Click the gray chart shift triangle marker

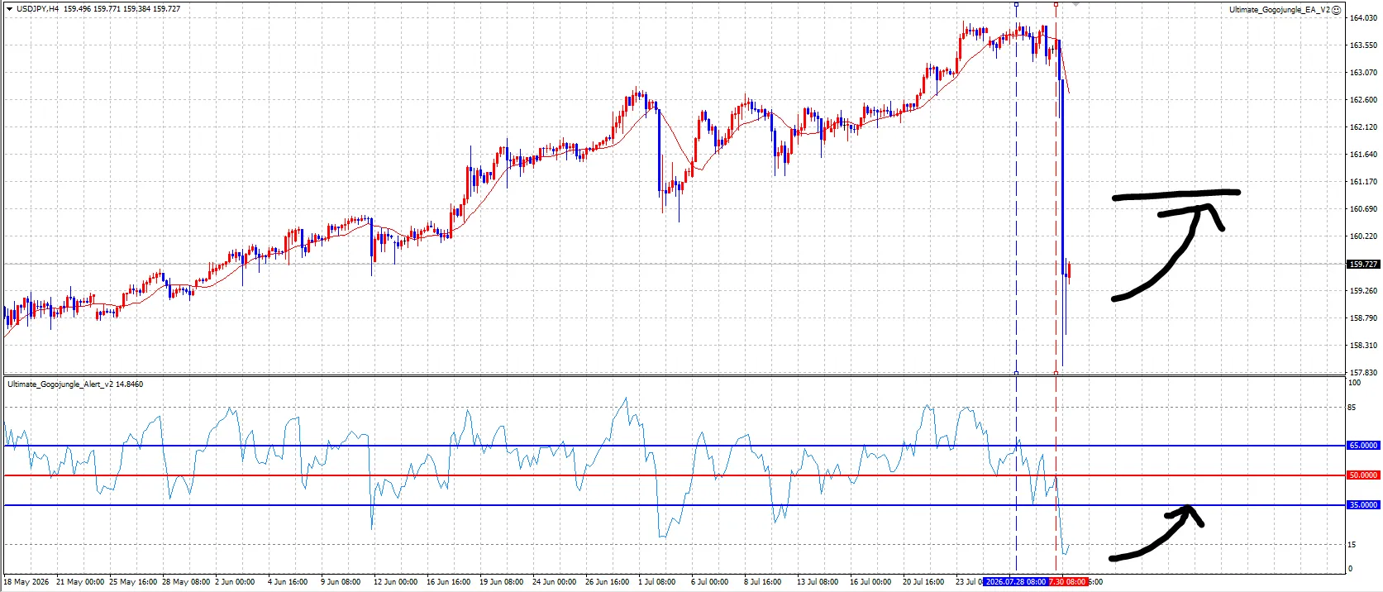coord(1075,4)
